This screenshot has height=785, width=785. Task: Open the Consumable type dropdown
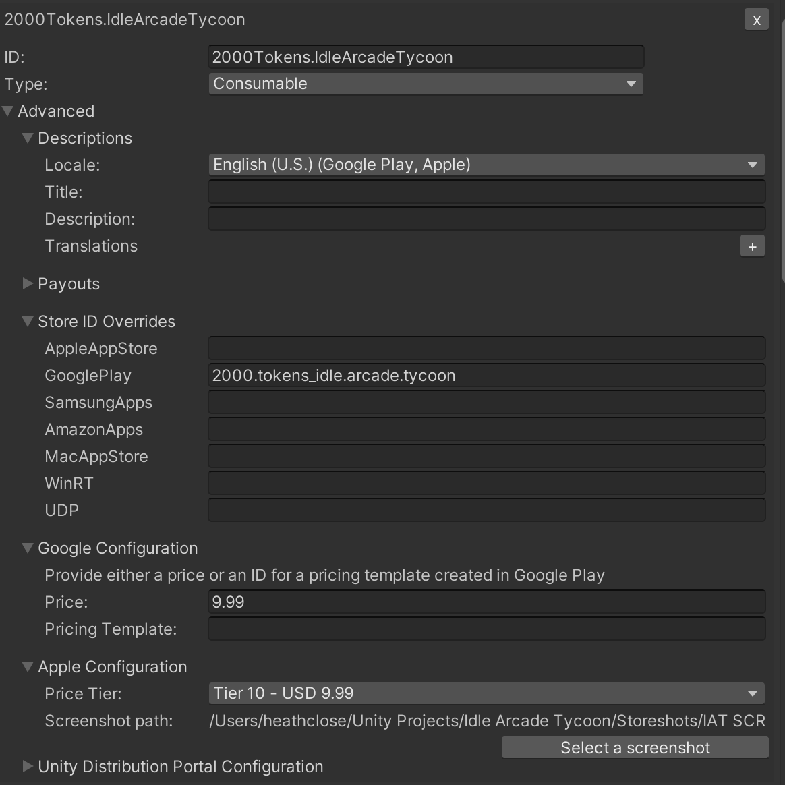coord(425,84)
